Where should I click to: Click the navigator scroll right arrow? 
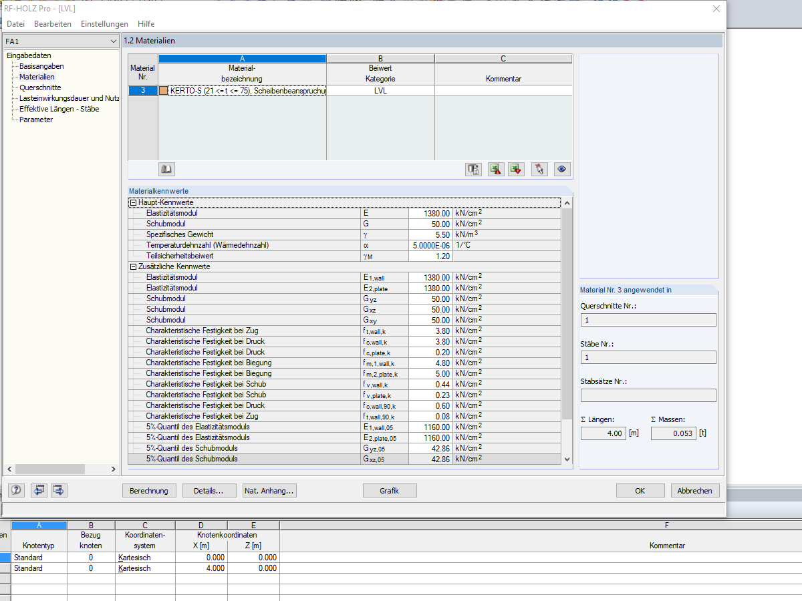pyautogui.click(x=114, y=469)
